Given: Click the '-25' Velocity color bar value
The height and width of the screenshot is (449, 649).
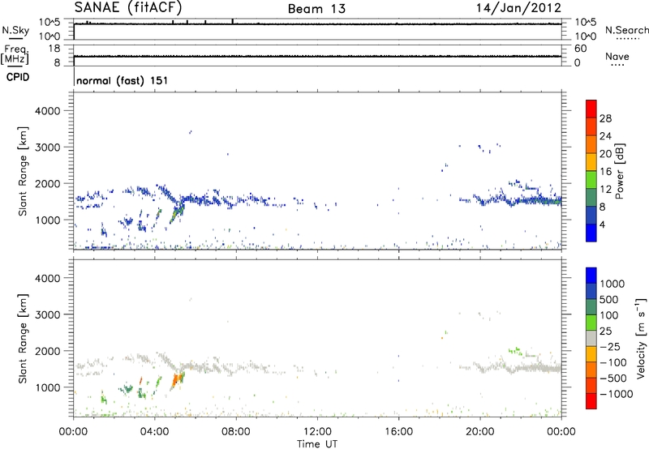Looking at the screenshot, I should tap(610, 347).
